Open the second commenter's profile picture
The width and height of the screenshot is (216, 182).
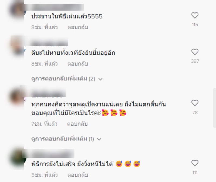pos(18,45)
